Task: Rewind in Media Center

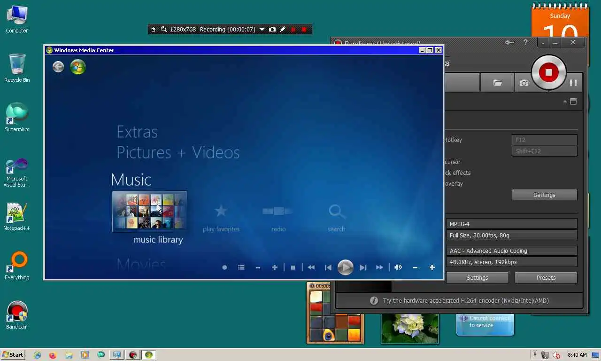Action: pos(311,267)
